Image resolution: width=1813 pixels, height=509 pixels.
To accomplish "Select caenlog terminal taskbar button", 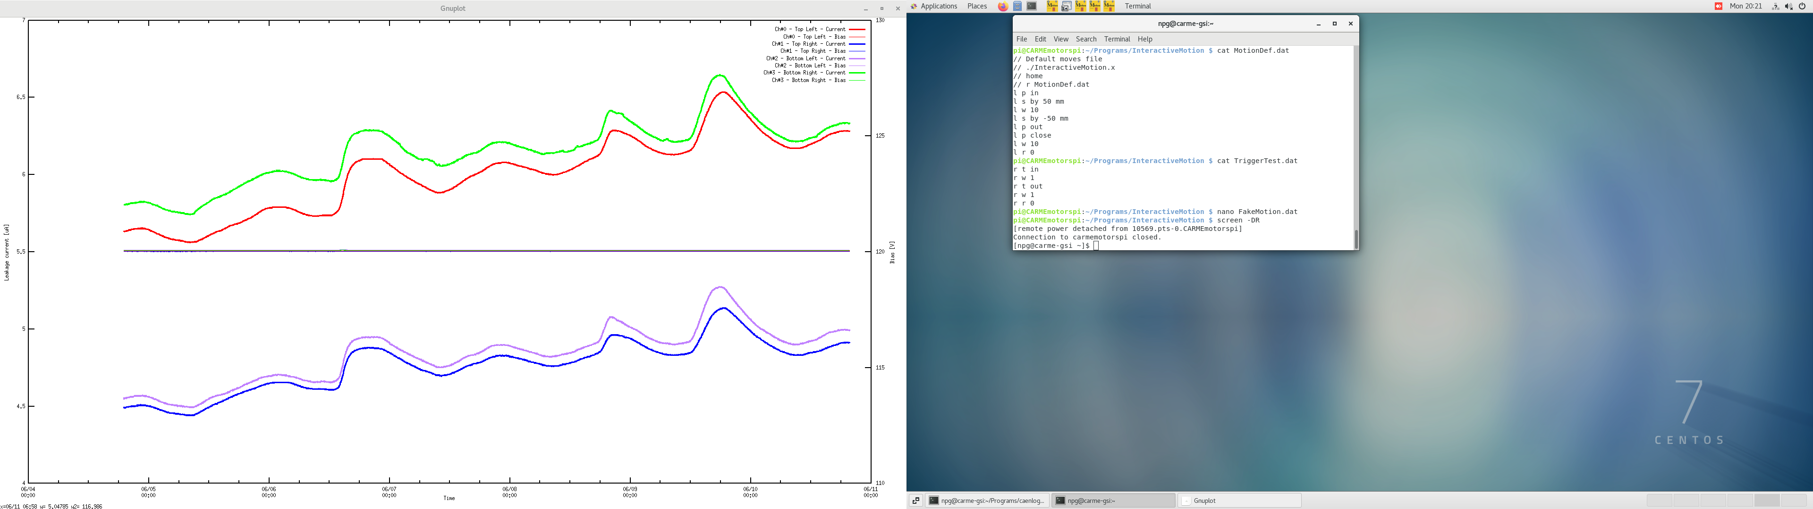I will pos(987,501).
